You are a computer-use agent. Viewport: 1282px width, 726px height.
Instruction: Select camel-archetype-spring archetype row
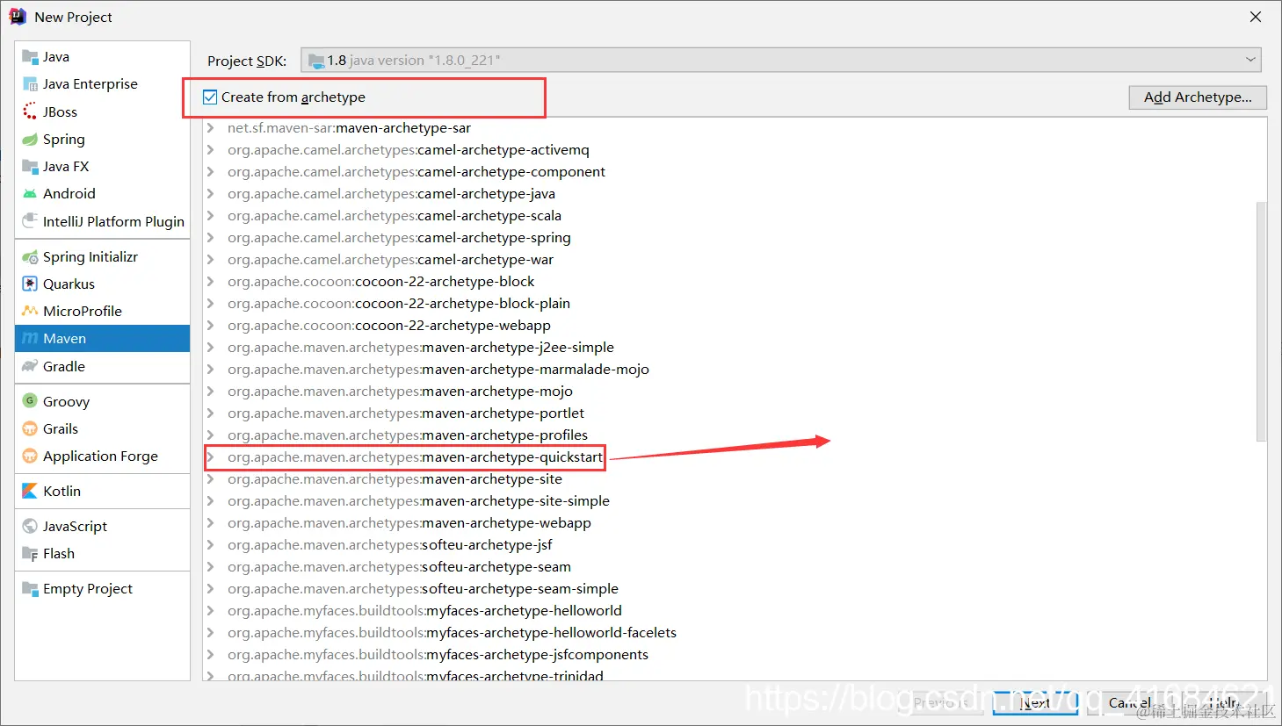tap(735, 237)
